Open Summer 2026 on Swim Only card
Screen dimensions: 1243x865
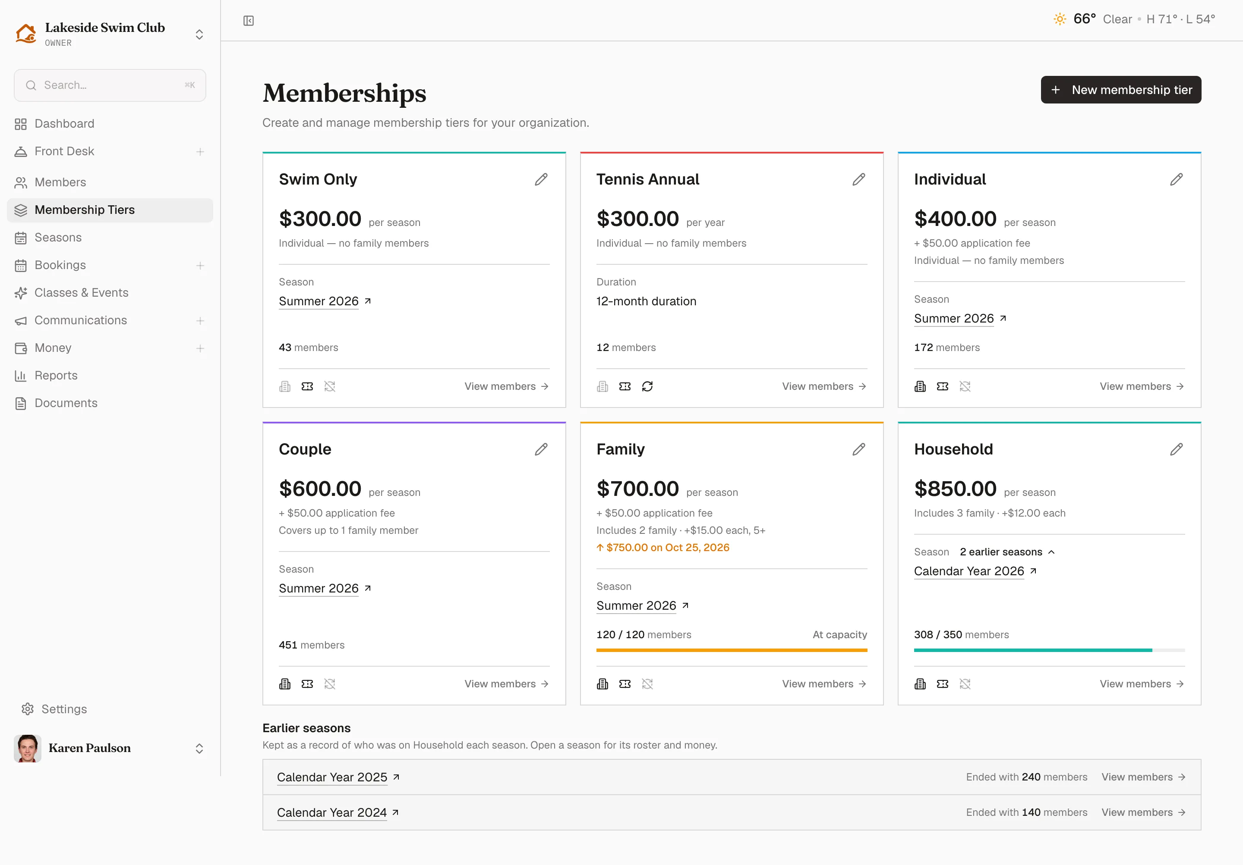point(325,301)
